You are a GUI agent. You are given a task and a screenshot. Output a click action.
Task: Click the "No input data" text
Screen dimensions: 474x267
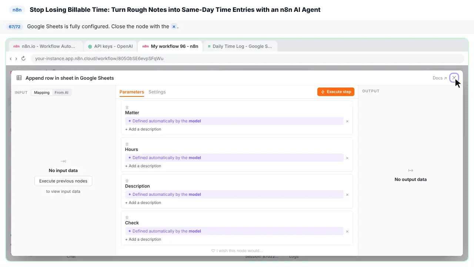coord(63,171)
